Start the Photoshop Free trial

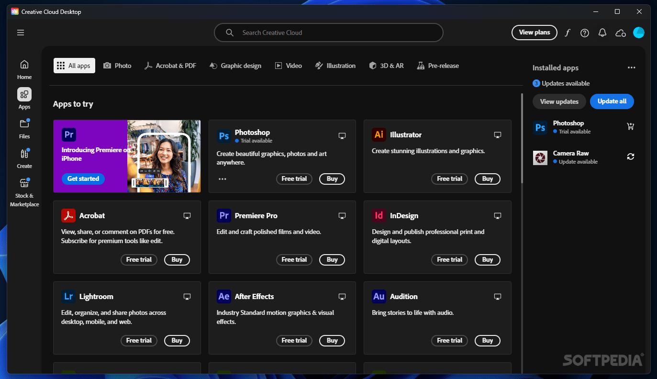point(294,179)
